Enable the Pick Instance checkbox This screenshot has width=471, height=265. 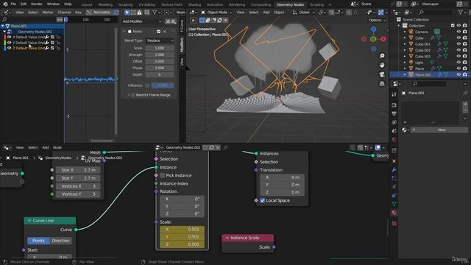(x=163, y=175)
